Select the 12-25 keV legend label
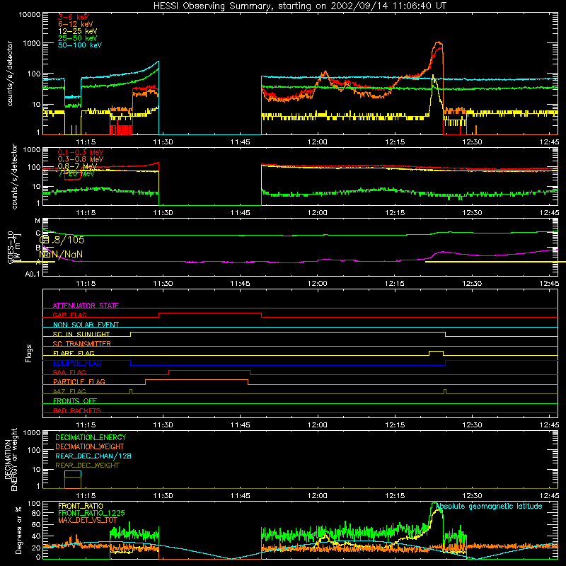The height and width of the screenshot is (566, 566). (x=77, y=31)
